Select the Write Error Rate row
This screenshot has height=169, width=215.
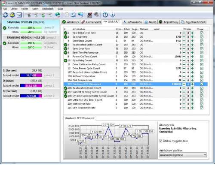(135, 104)
